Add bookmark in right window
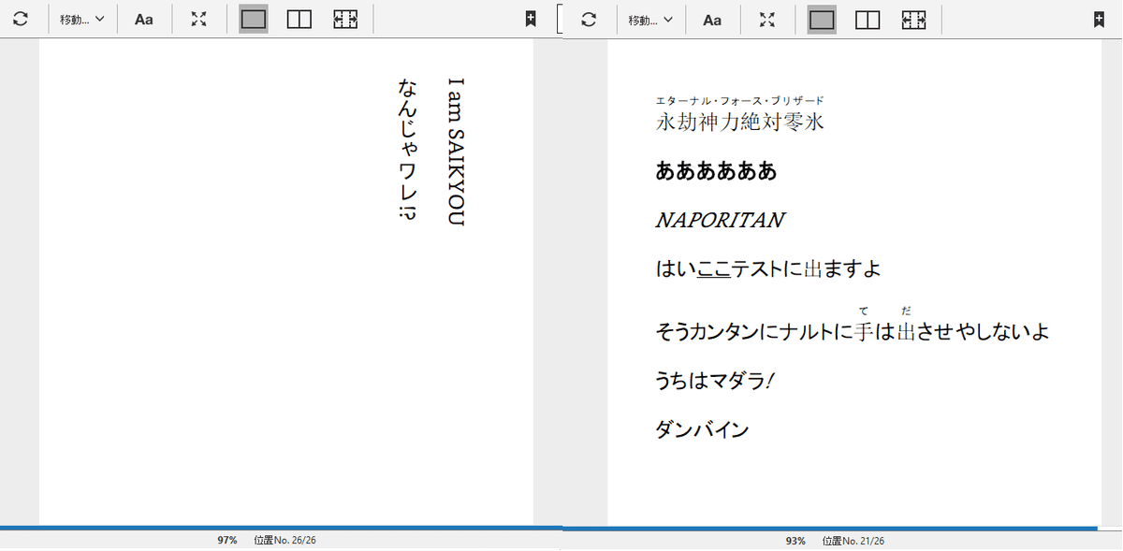 (1099, 20)
